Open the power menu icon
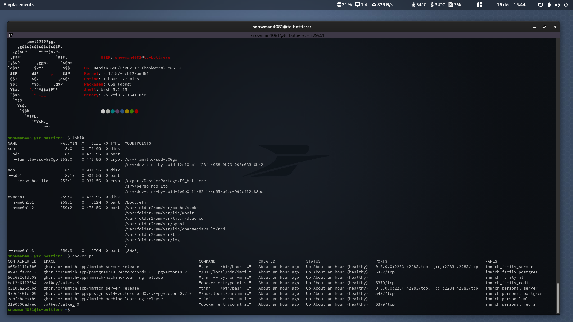 click(x=566, y=5)
